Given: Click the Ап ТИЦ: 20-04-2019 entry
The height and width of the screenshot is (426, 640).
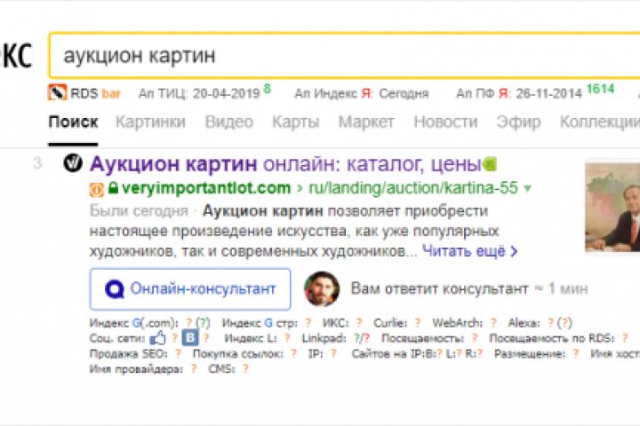Looking at the screenshot, I should [204, 93].
